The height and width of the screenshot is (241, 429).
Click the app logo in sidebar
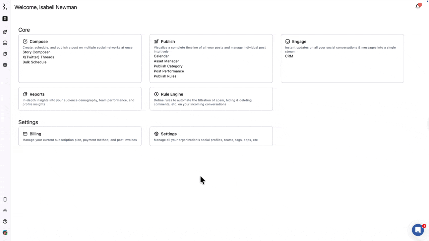point(5,7)
